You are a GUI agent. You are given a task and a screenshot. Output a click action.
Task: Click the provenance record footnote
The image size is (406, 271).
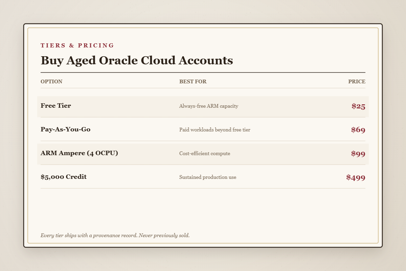[115, 235]
